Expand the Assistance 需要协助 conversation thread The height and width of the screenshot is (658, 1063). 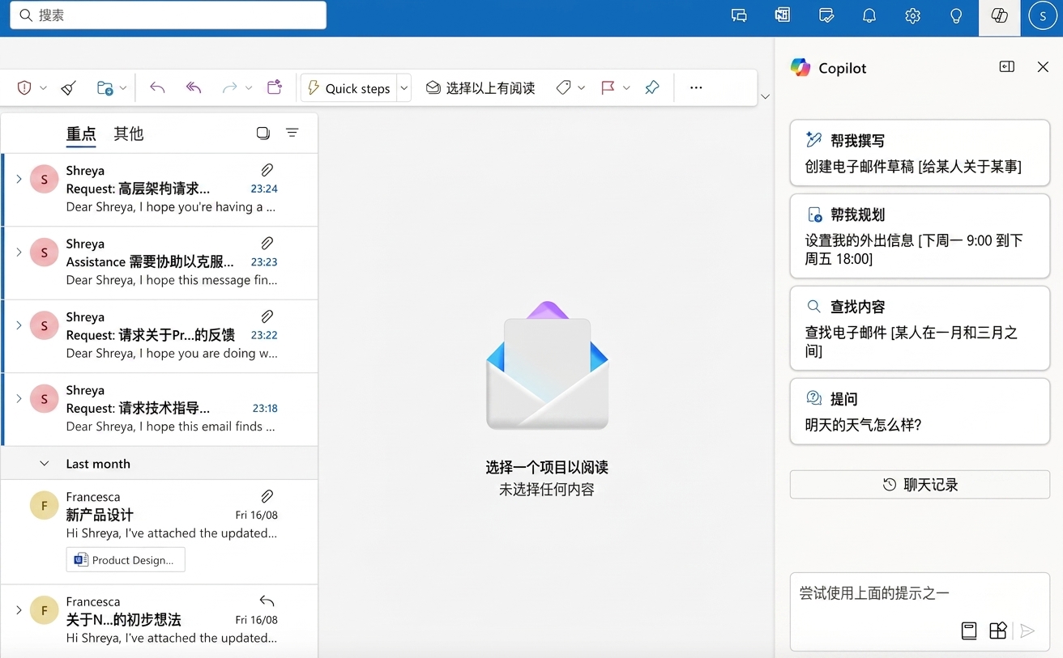click(x=19, y=252)
